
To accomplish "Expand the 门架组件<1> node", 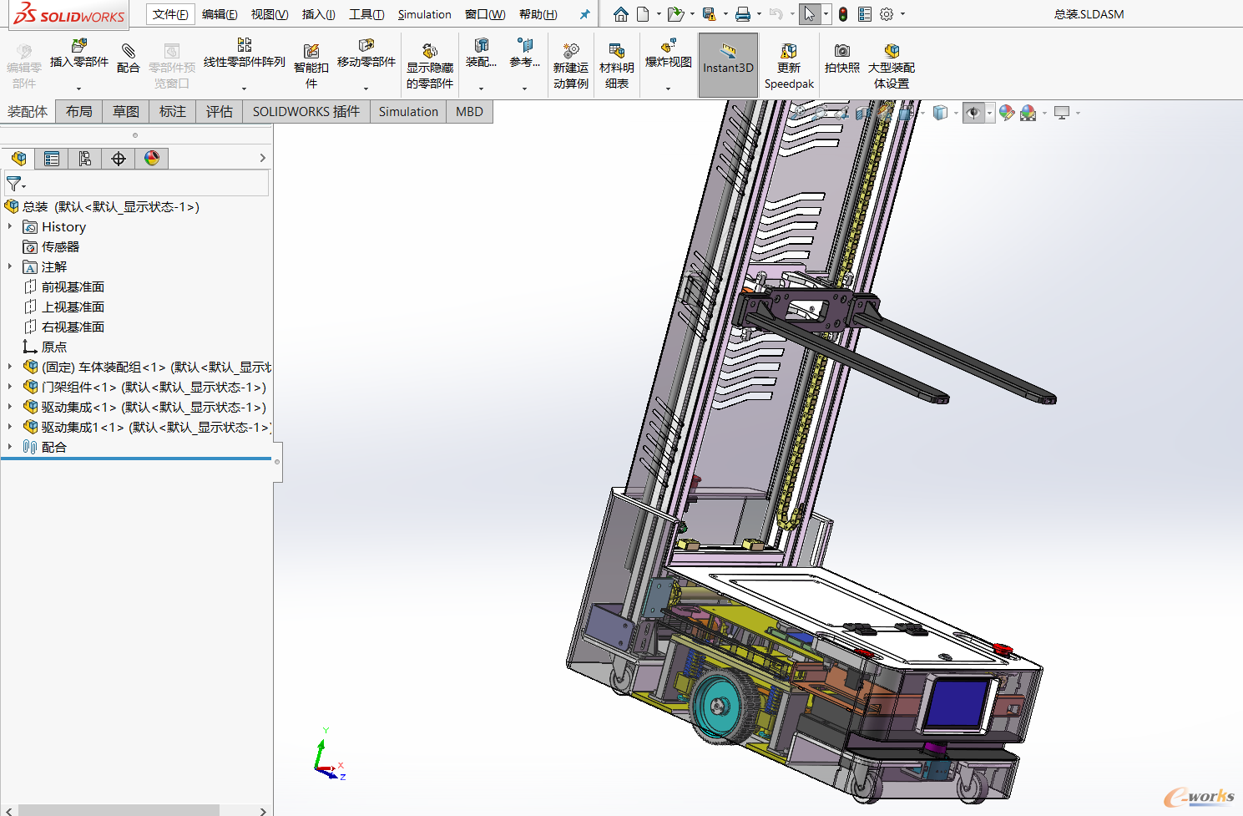I will click(10, 387).
